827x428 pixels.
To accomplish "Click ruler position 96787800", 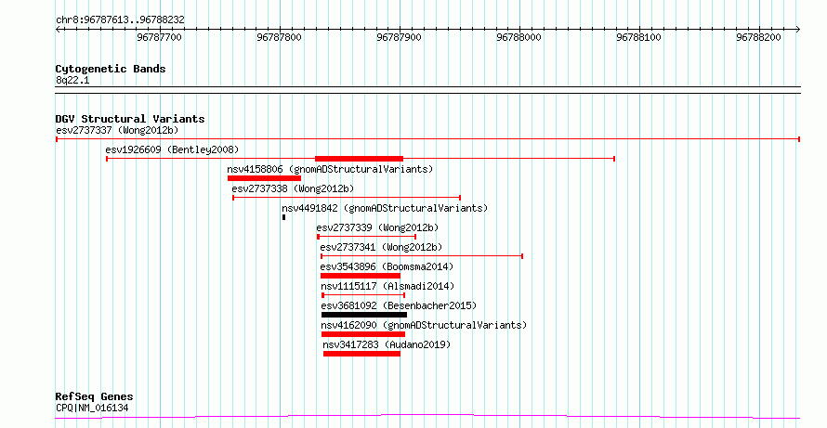I will 279,37.
